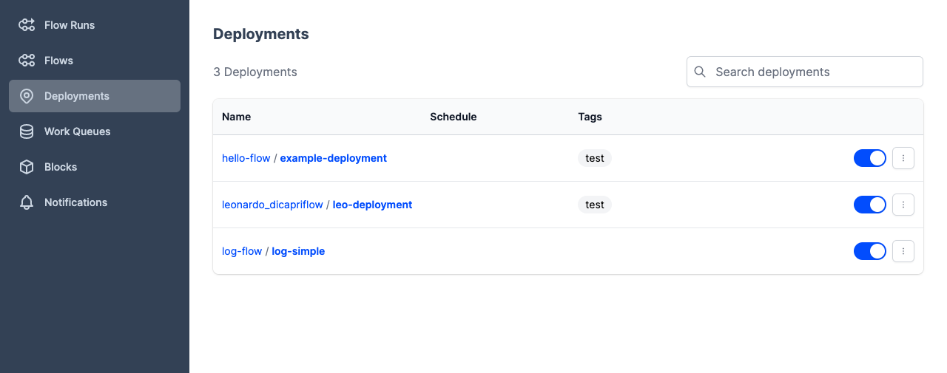
Task: Click the Deployments page heading
Action: coord(261,34)
